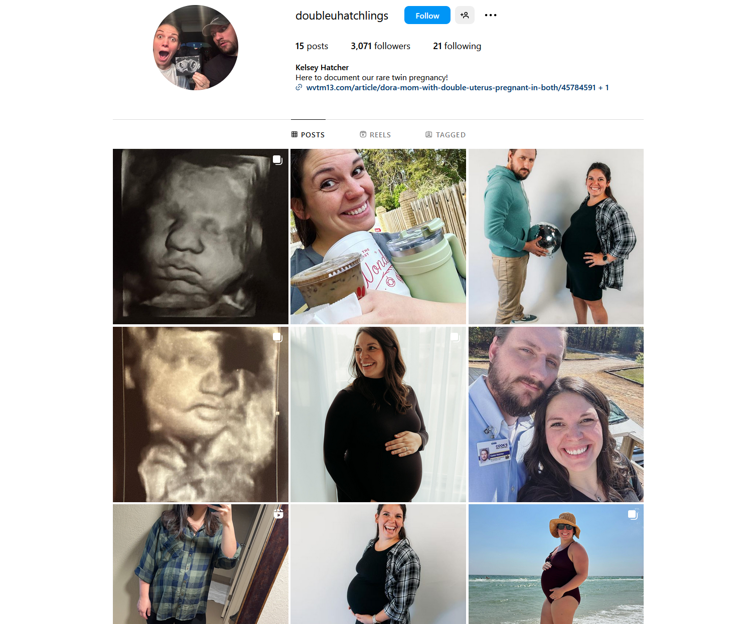This screenshot has height=624, width=744.
Task: Click carousel icon on second ultrasound post
Action: (277, 337)
